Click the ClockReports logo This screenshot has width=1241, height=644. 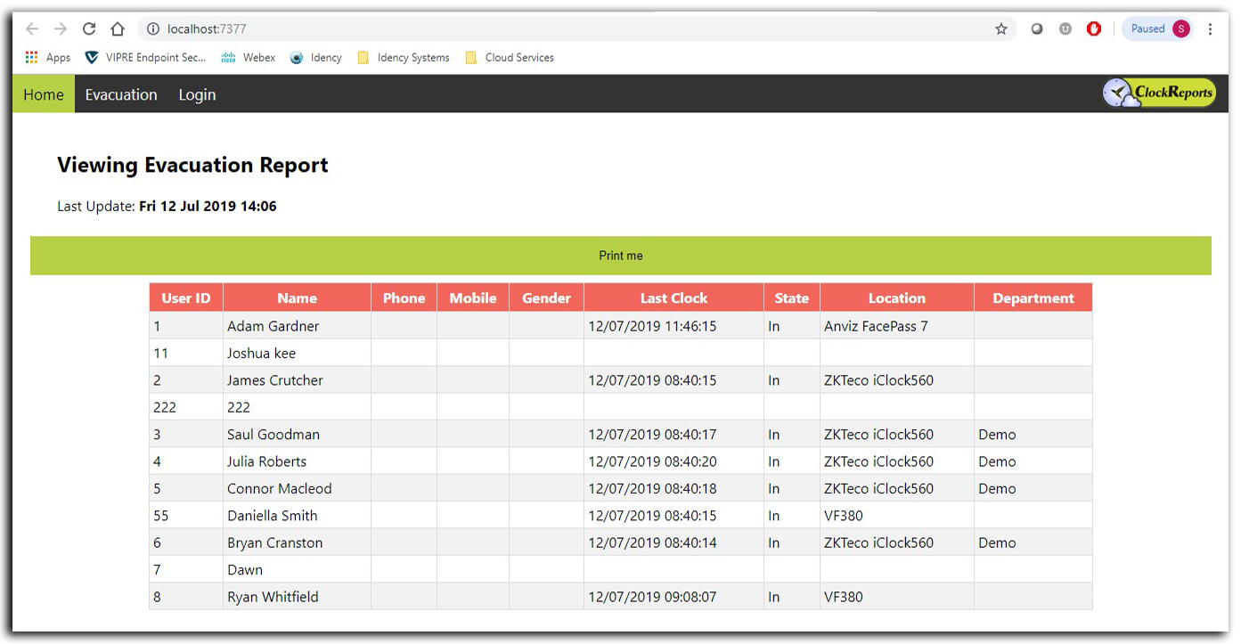tap(1159, 93)
